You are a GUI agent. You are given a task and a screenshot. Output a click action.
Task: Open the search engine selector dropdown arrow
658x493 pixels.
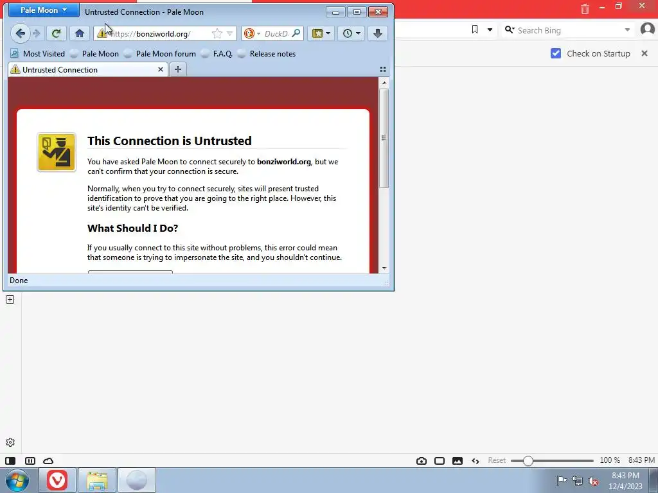(x=258, y=33)
